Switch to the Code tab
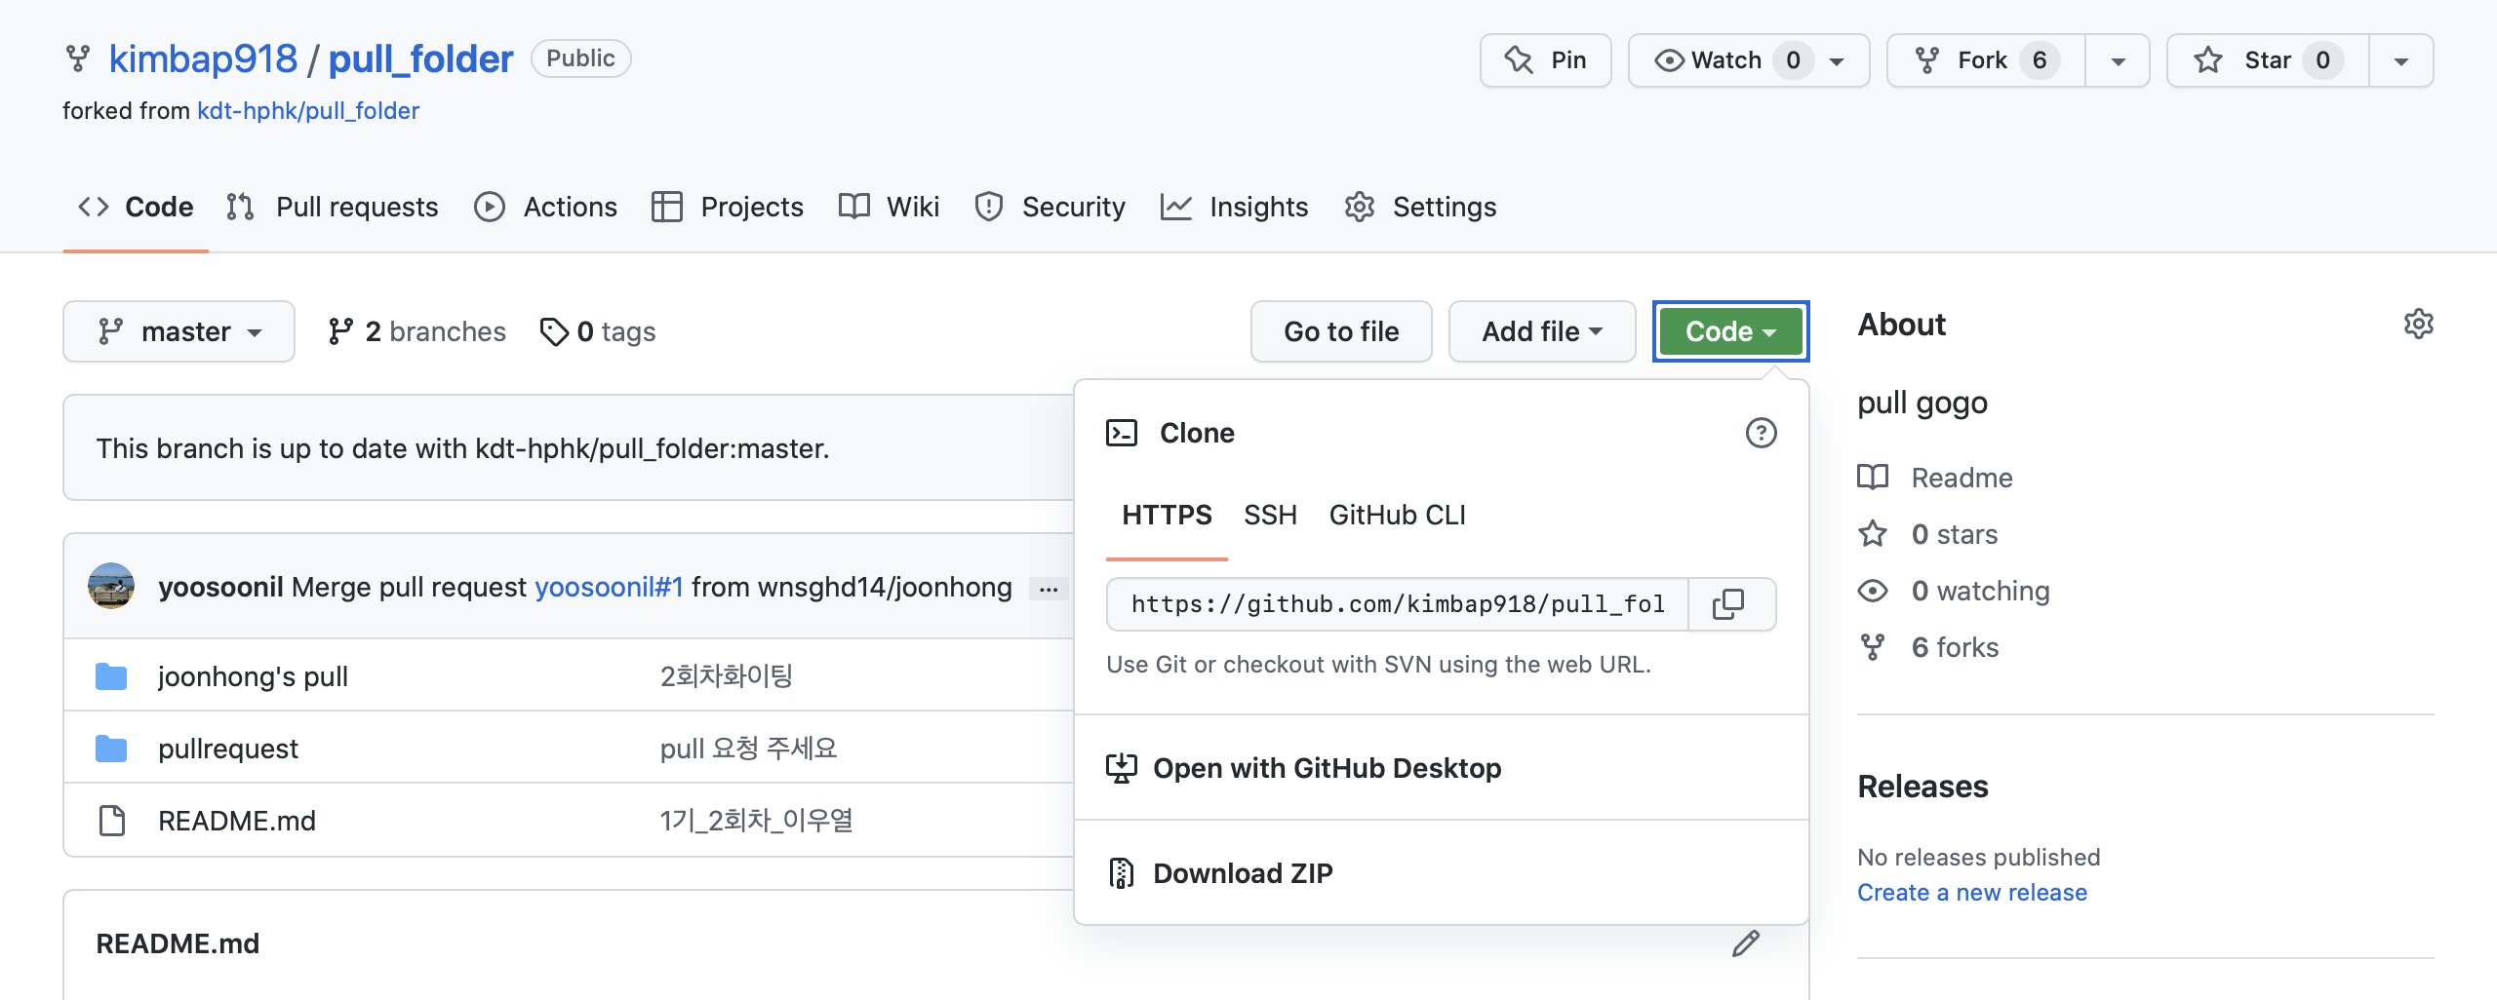This screenshot has height=1000, width=2497. 136,207
